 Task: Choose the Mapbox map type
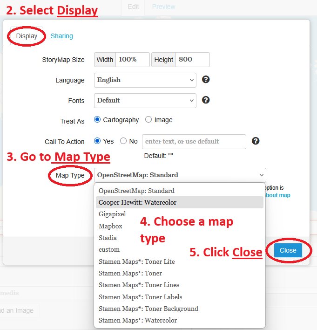click(110, 226)
